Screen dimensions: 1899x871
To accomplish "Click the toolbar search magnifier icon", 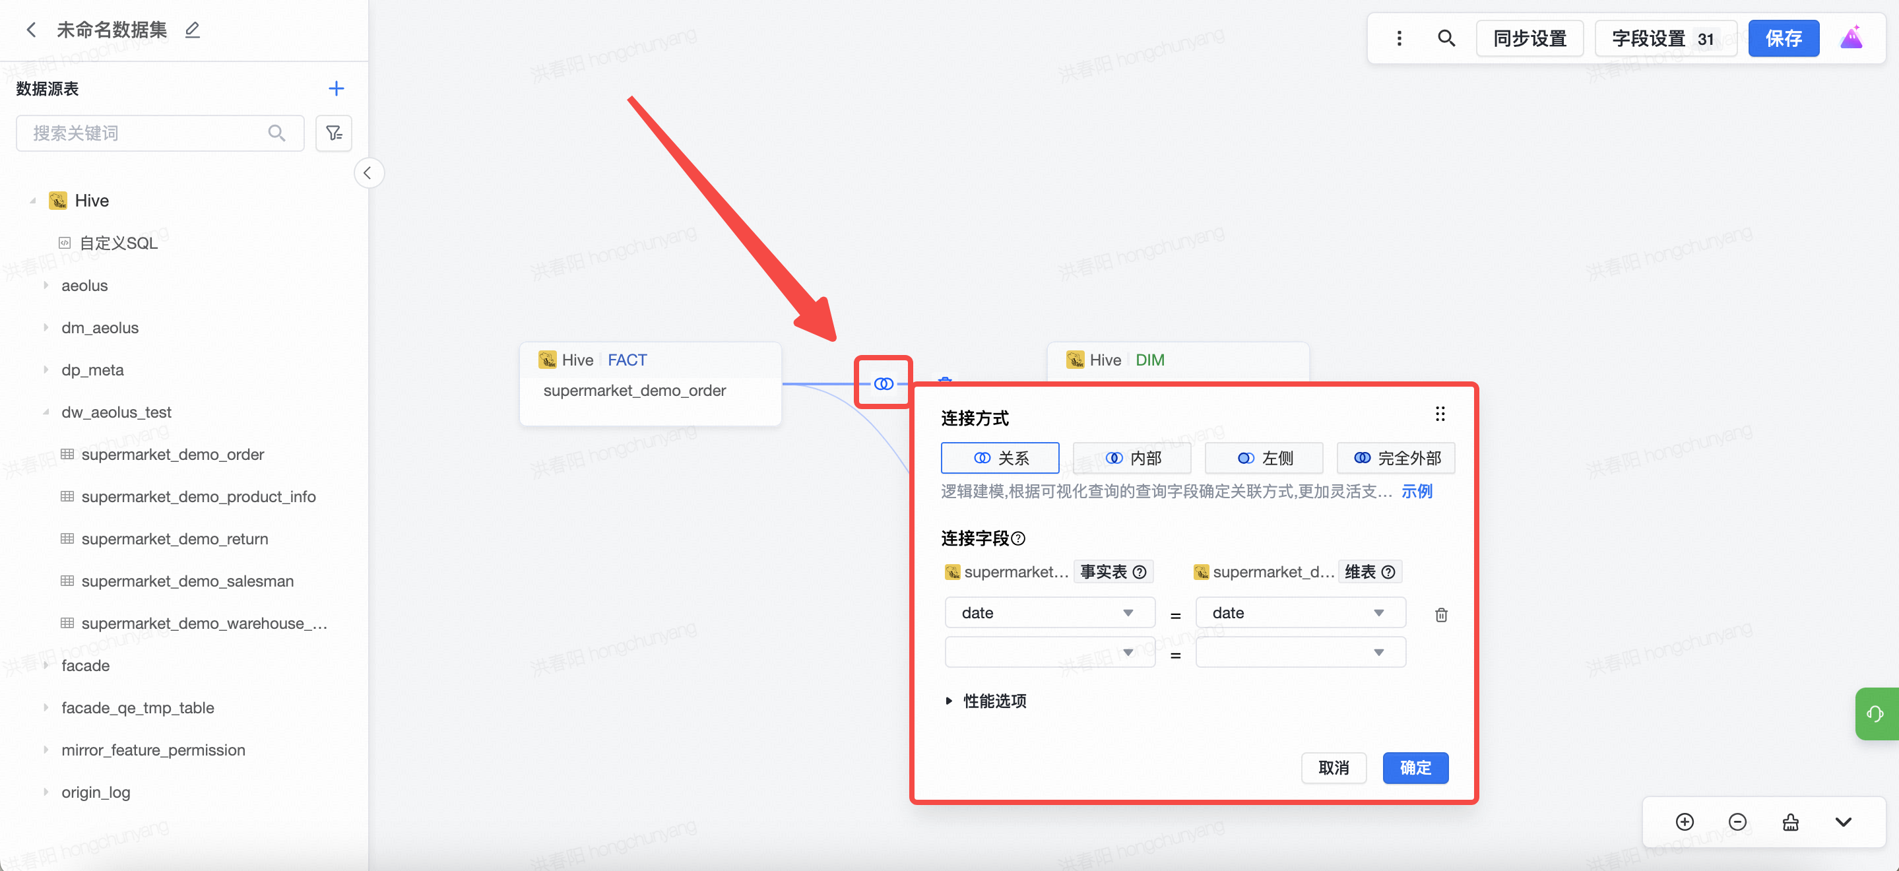I will [x=1446, y=38].
